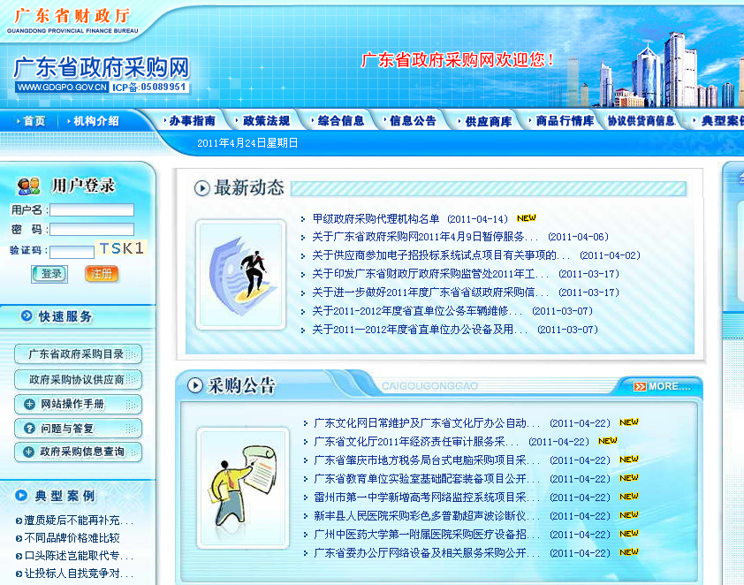This screenshot has width=744, height=585.
Task: Open 广东省肇庆市地方税务局台式电脑采购项目 link
Action: click(x=427, y=460)
